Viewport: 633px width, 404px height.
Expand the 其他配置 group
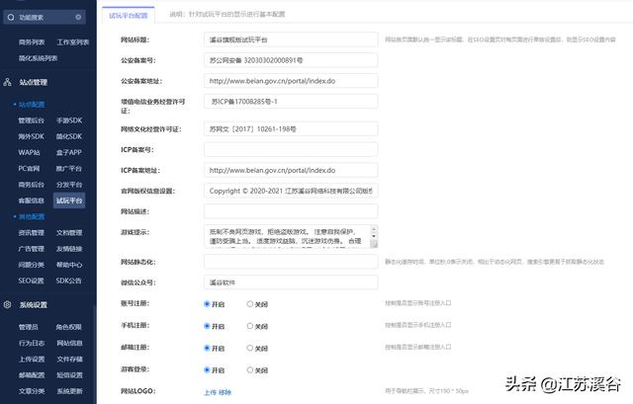click(30, 216)
